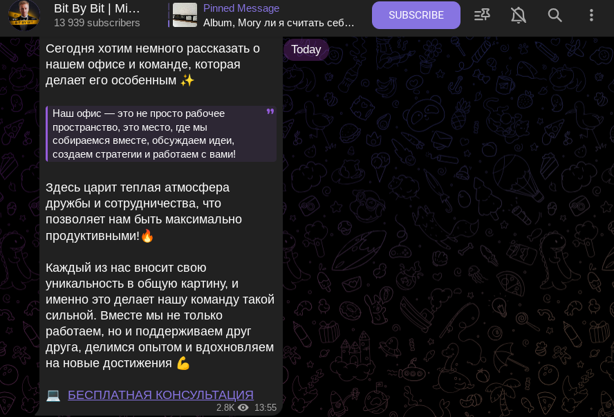614x417 pixels.
Task: Jump to the Pinned Message text
Action: tap(241, 8)
